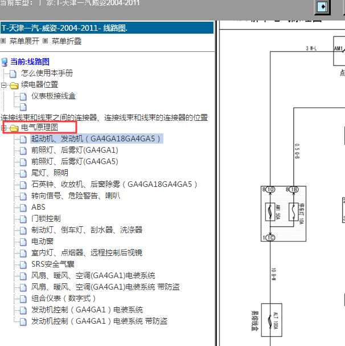
Task: Click the page icon beside 门锁控制
Action: pos(23,219)
